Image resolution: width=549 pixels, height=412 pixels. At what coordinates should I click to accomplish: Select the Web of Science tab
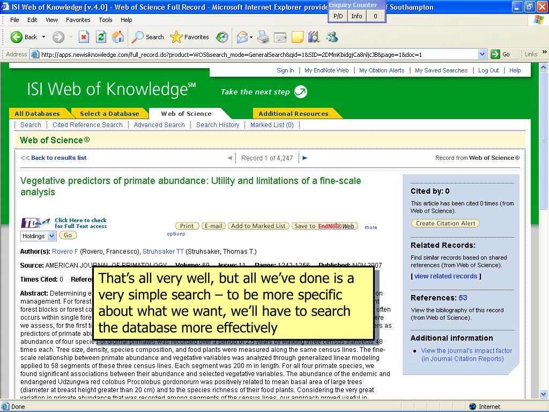(x=186, y=114)
